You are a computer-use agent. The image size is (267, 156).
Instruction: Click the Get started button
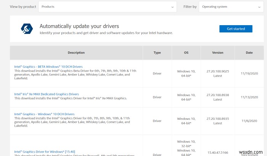click(235, 29)
